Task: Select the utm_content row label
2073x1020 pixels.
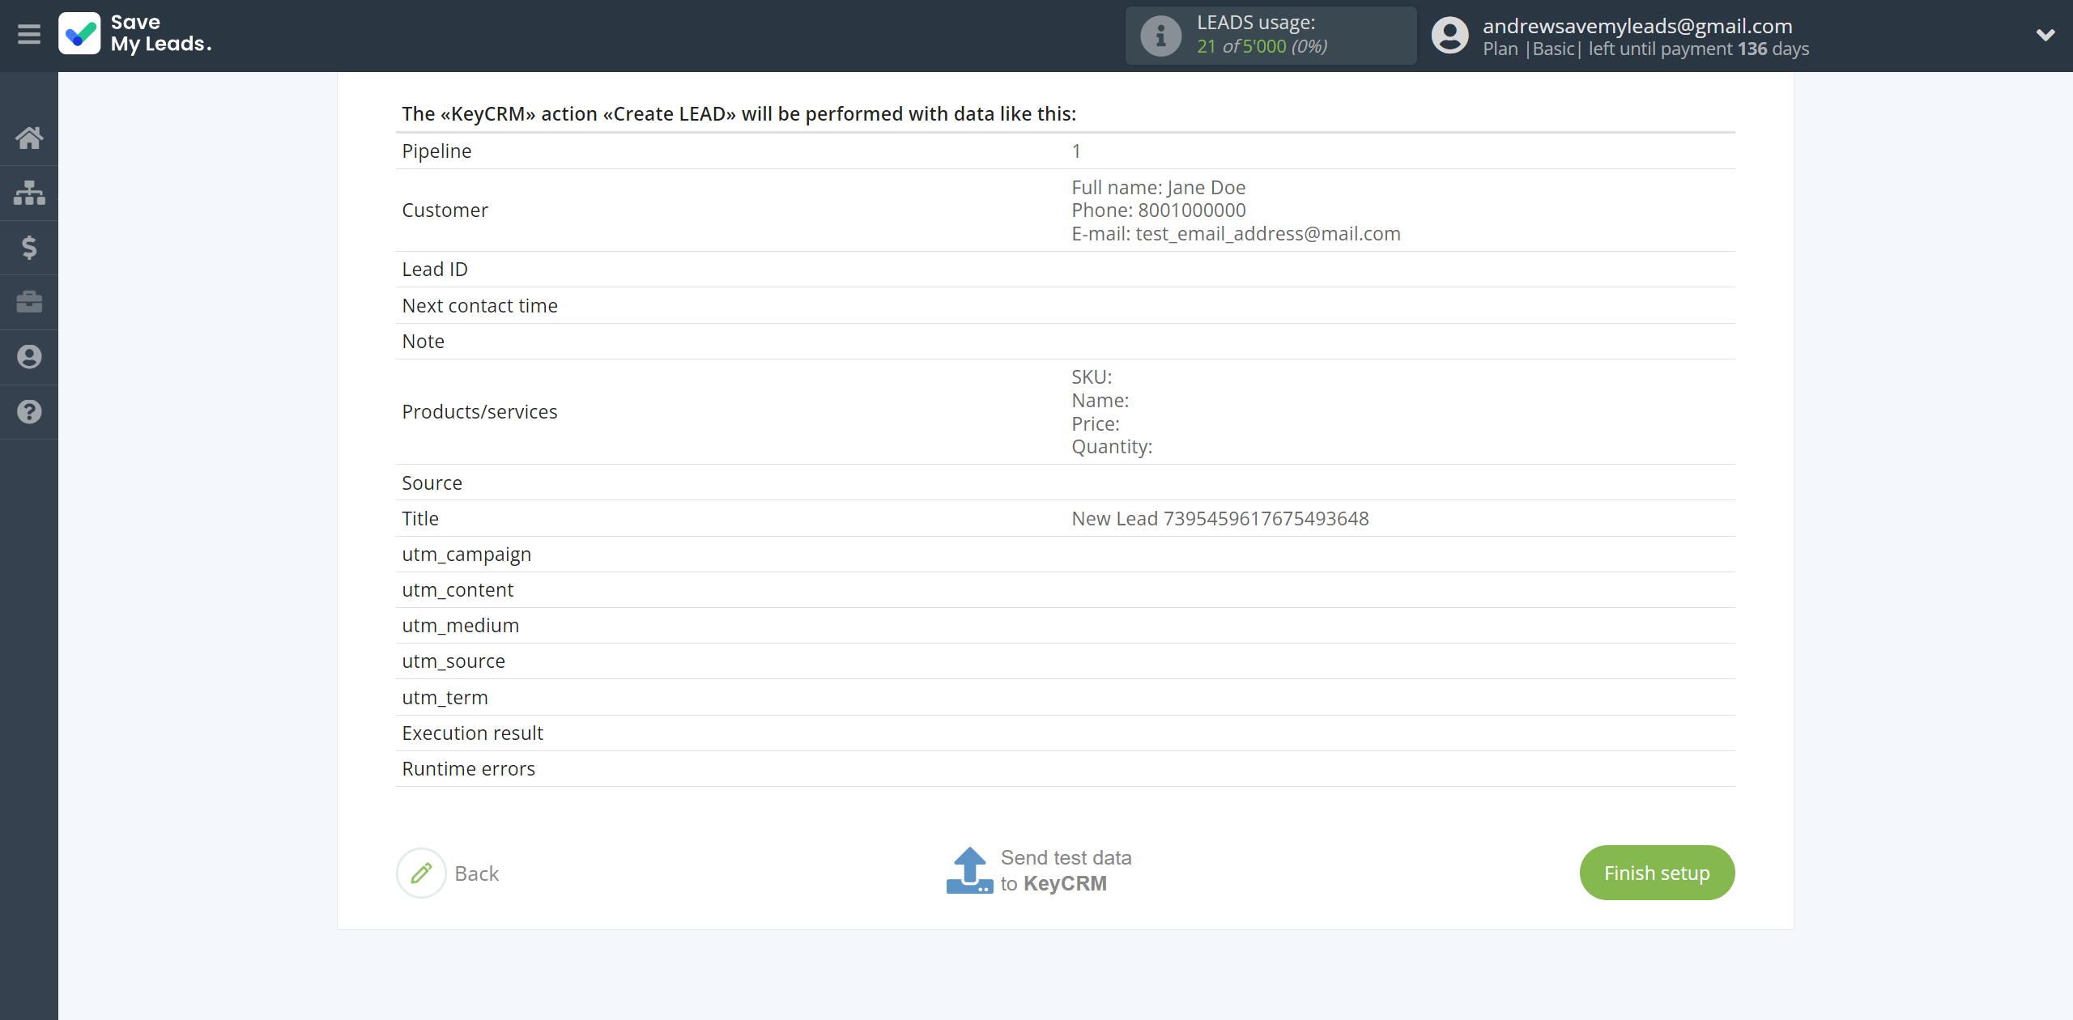Action: (458, 590)
